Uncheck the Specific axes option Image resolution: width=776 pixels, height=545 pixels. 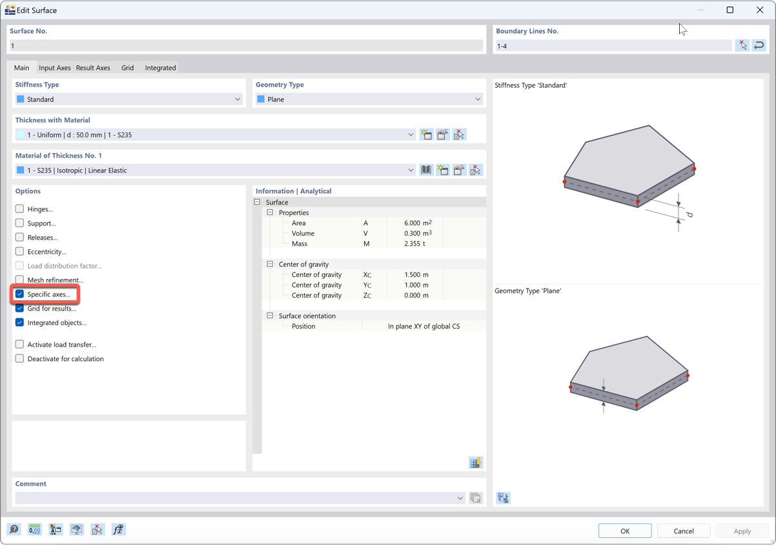tap(19, 294)
